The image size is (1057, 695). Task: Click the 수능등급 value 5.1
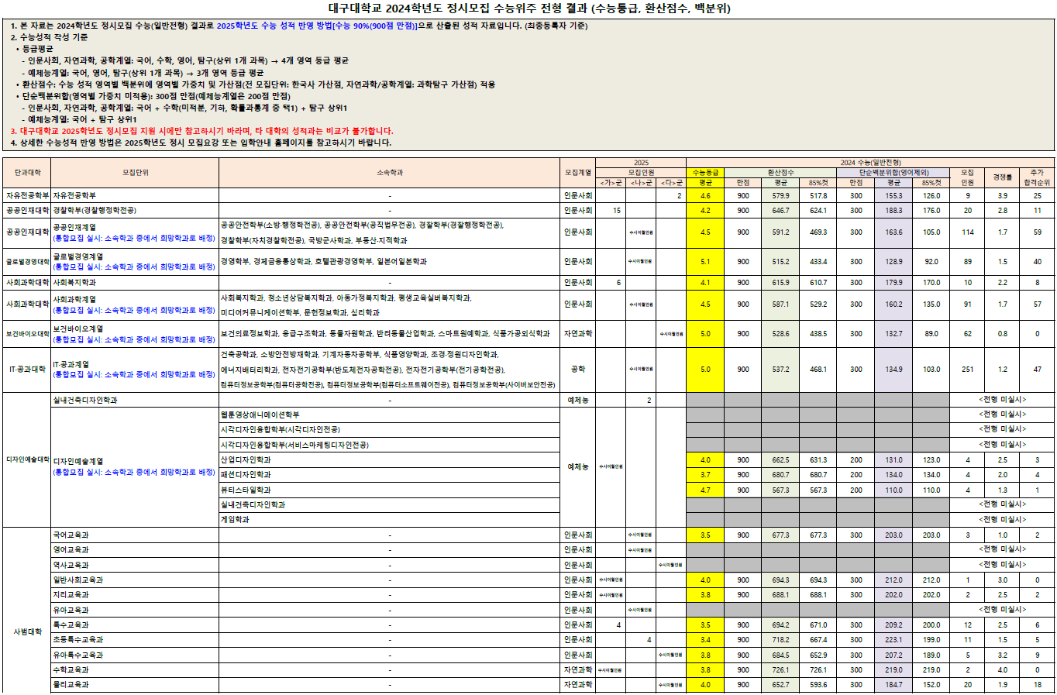pyautogui.click(x=705, y=262)
